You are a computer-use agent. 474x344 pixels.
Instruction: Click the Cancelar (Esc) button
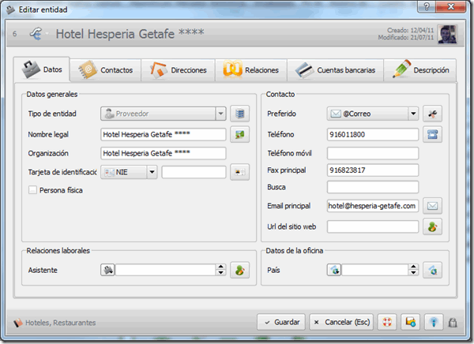[341, 322]
